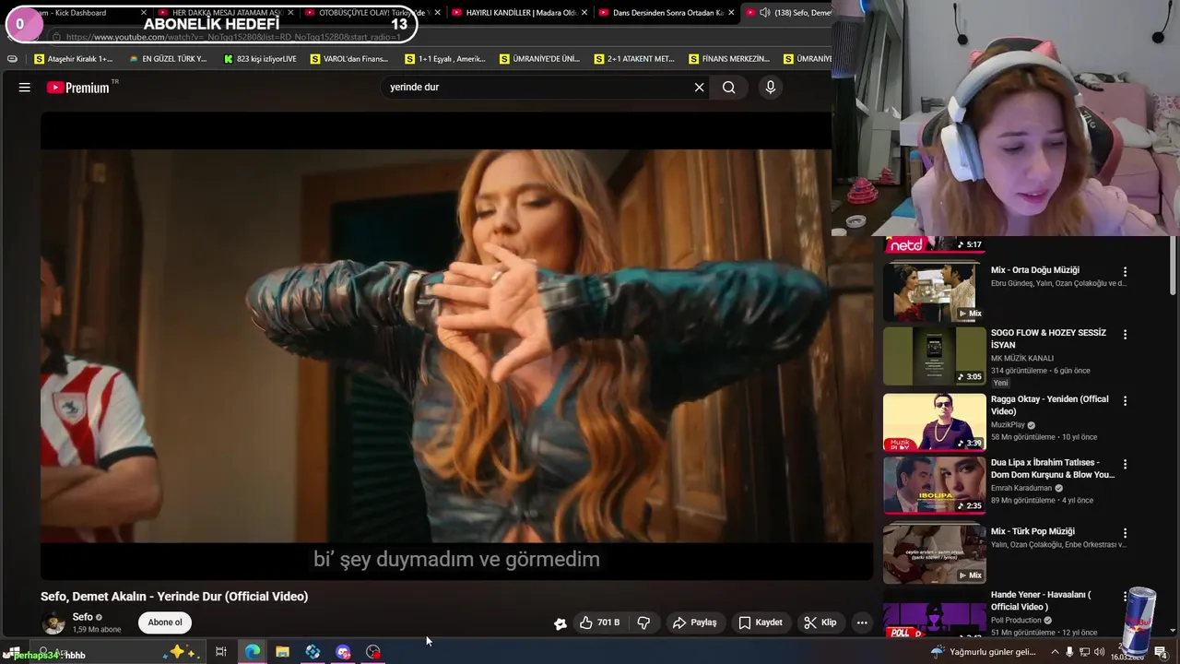Play the Ragga Oktay 3:39 thumbnail

pyautogui.click(x=934, y=422)
